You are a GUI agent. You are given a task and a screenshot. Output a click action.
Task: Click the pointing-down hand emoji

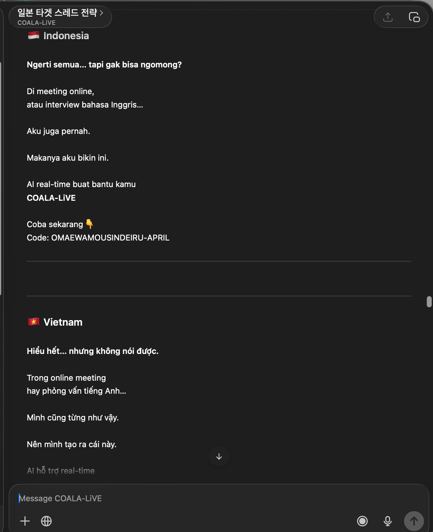pyautogui.click(x=89, y=224)
